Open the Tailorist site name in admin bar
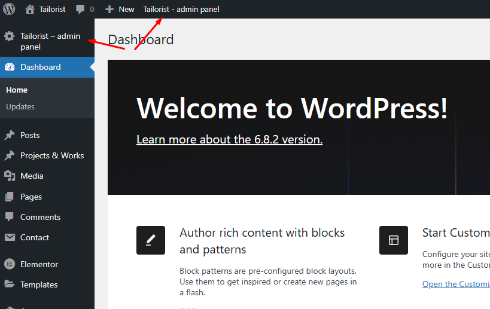The width and height of the screenshot is (490, 309). [x=52, y=10]
